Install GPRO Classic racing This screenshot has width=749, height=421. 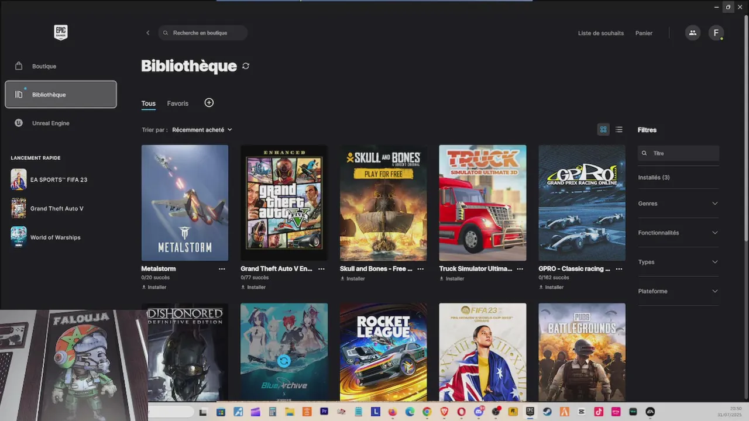[551, 287]
